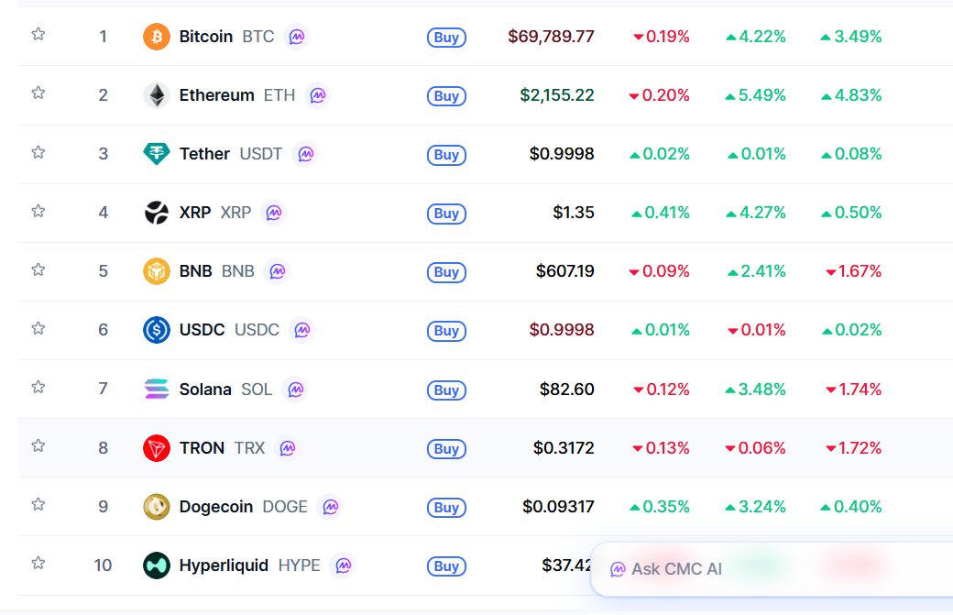Click the AI chat icon next to BTC
This screenshot has width=953, height=615.
pyautogui.click(x=296, y=37)
